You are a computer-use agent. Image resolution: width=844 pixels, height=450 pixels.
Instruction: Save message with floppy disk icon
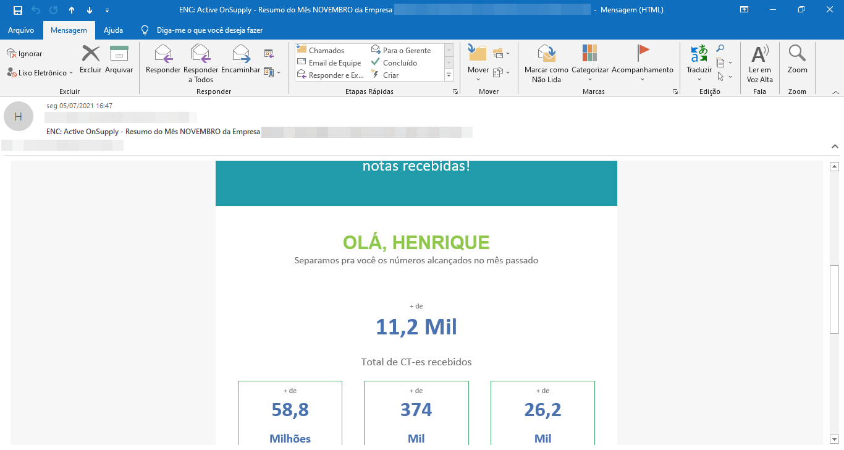18,10
